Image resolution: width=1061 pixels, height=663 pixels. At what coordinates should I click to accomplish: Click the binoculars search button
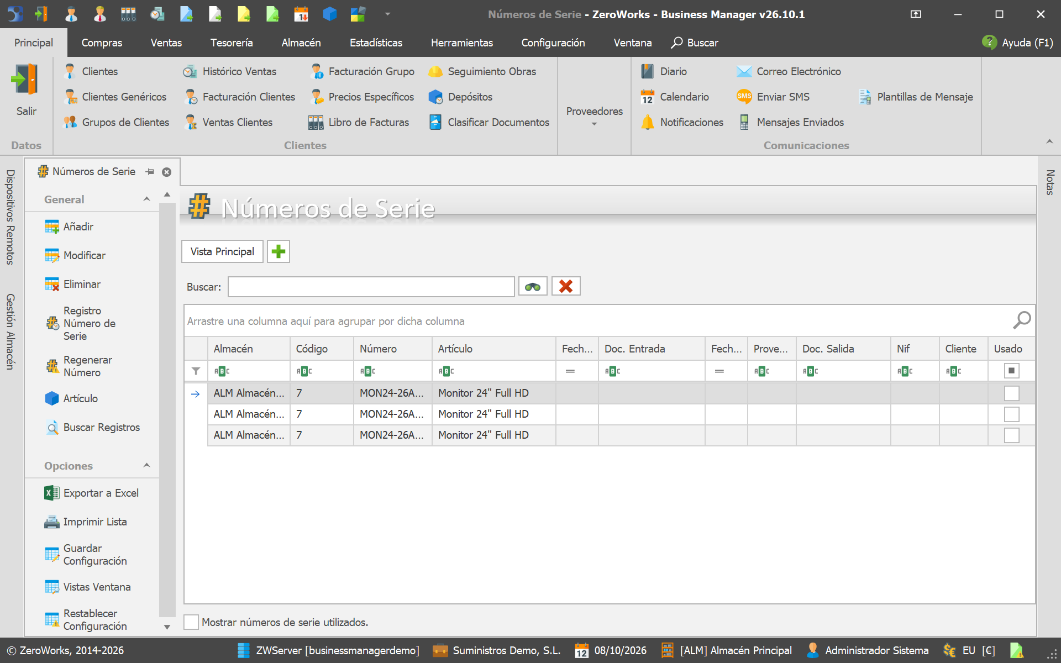(x=533, y=286)
